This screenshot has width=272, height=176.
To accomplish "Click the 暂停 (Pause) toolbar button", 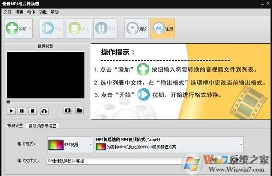I will pyautogui.click(x=105, y=28).
